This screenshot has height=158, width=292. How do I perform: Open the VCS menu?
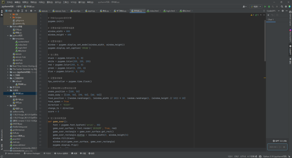click(73, 2)
